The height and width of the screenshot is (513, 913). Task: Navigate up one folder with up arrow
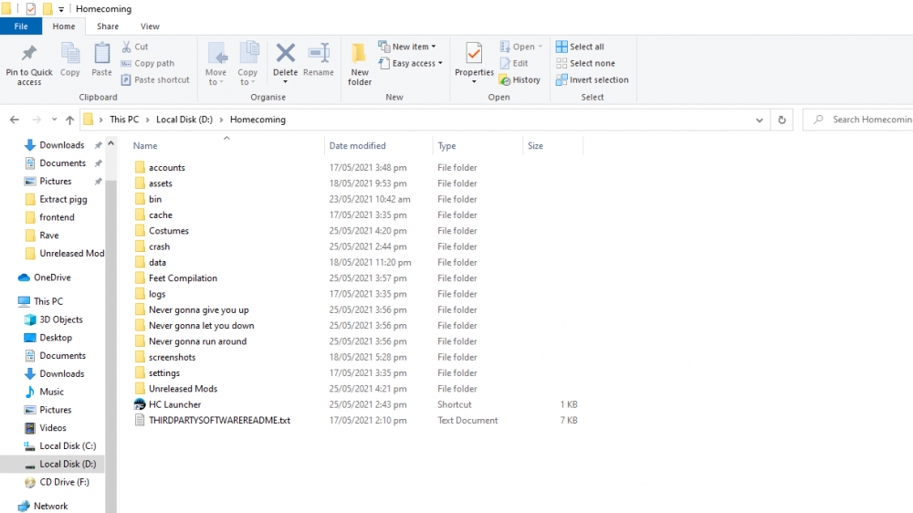(70, 120)
